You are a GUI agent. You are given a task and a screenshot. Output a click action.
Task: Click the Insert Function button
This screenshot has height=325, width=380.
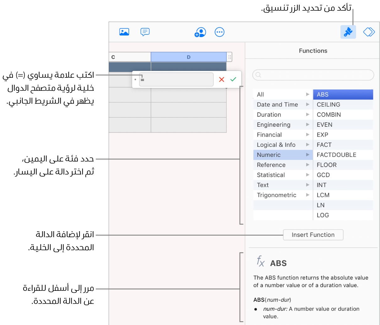(313, 235)
